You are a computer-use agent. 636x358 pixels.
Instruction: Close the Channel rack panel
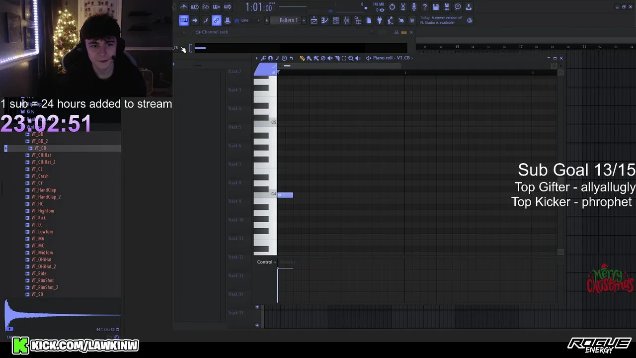(411, 32)
